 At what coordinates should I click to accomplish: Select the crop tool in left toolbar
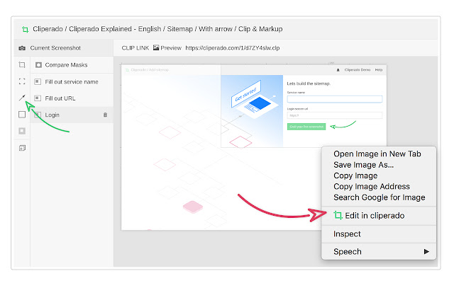coord(22,65)
